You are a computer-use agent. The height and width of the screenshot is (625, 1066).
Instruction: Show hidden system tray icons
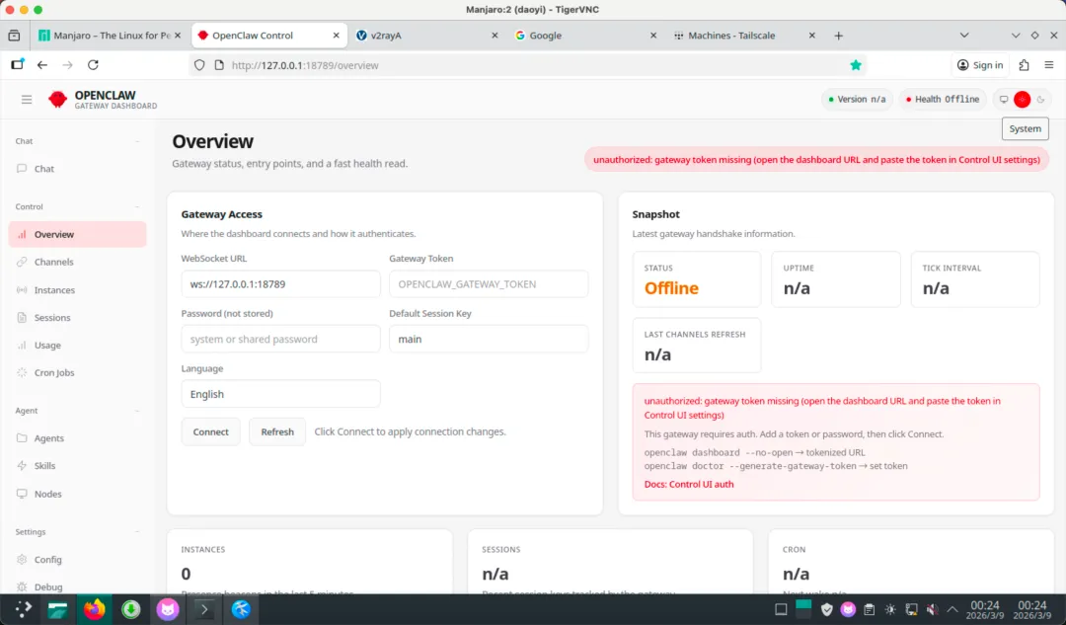tap(952, 609)
